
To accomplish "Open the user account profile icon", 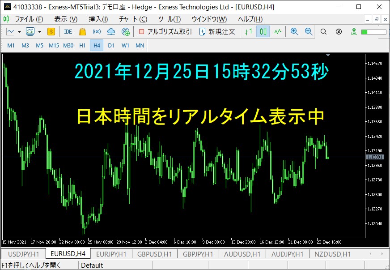I will tap(339, 32).
